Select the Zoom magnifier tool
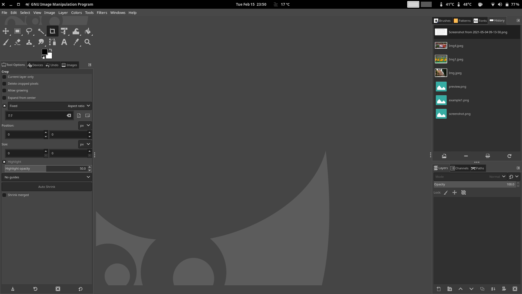Viewport: 522px width, 294px height. 88,42
